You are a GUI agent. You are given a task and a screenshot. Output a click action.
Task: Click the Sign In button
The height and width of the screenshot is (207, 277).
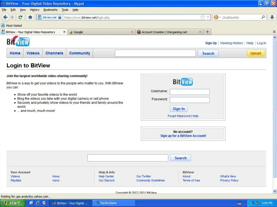(x=179, y=109)
